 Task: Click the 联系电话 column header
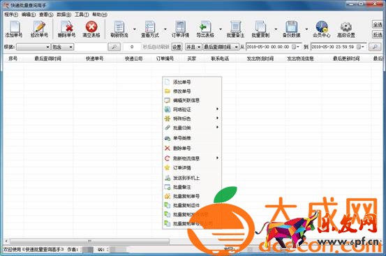[220, 59]
